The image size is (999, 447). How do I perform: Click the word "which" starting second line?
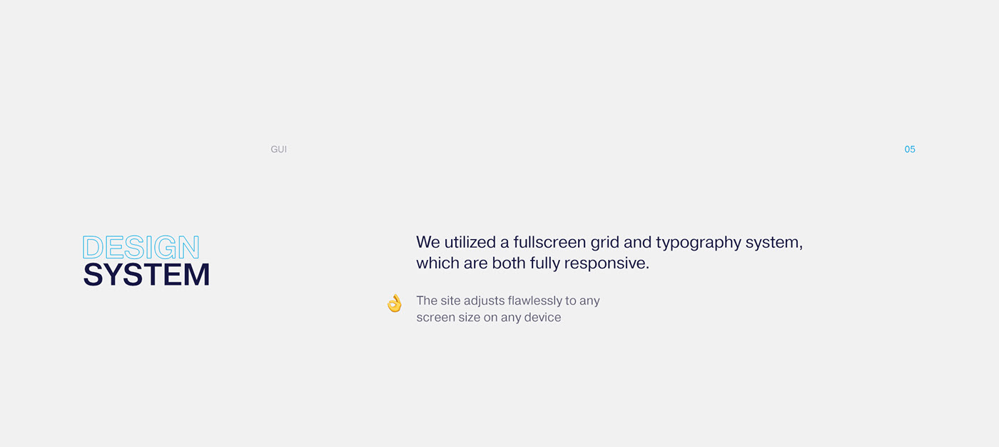(x=438, y=263)
